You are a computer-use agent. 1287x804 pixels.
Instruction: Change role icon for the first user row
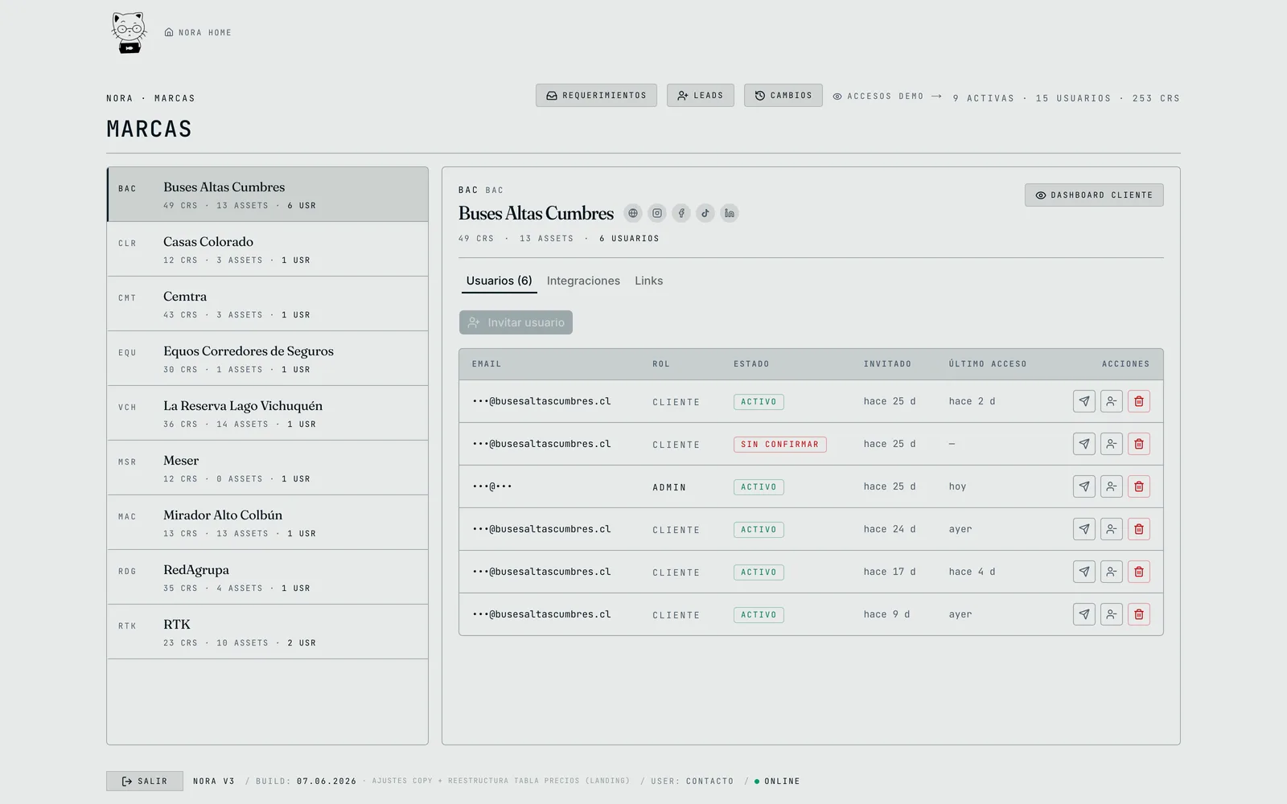[1112, 401]
